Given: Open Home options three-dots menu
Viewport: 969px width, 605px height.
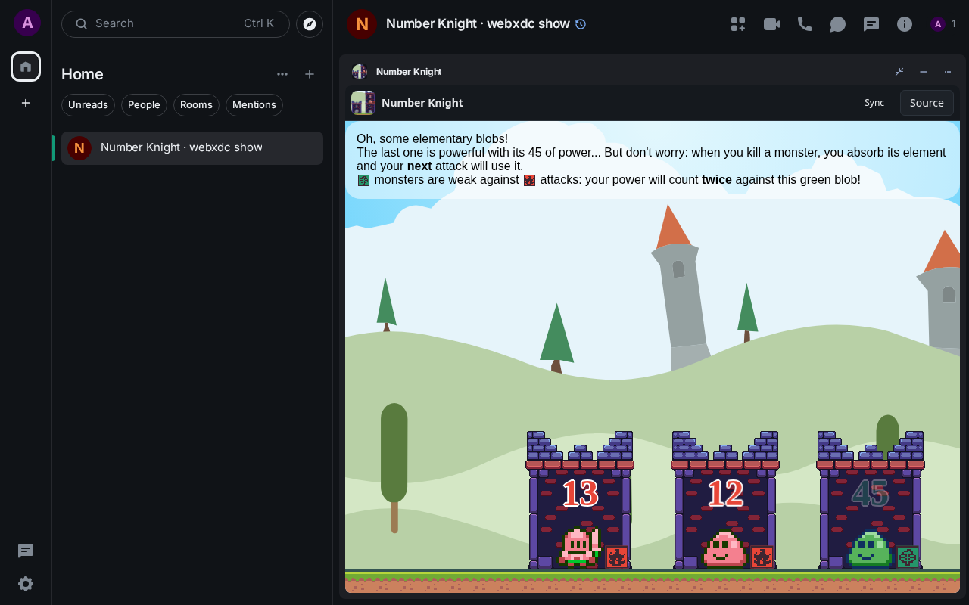Looking at the screenshot, I should pos(282,74).
